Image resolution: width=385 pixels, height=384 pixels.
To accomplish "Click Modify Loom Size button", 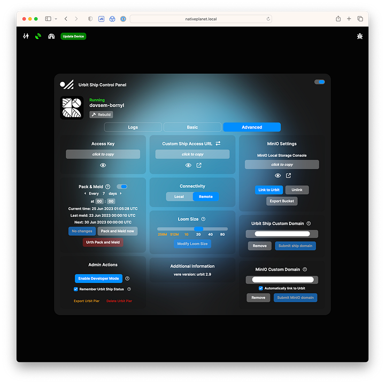I will [x=192, y=244].
